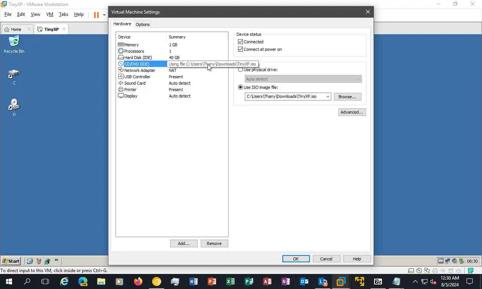Click Cancel in Virtual Machine Settings

pyautogui.click(x=326, y=259)
